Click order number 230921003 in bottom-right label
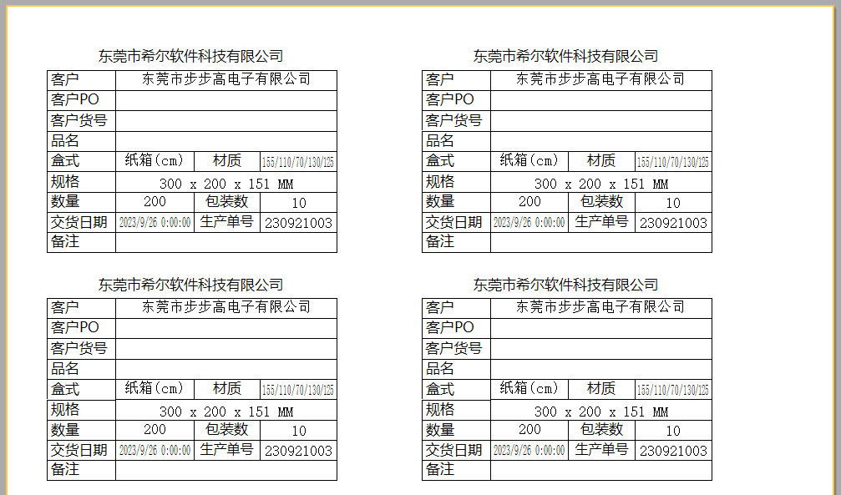This screenshot has height=495, width=841. click(673, 451)
